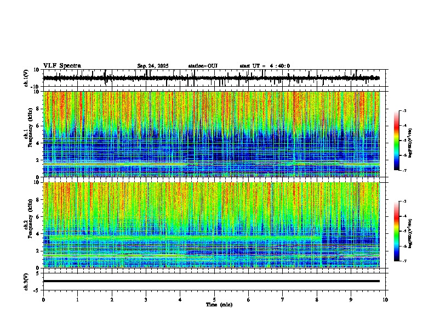
Task: Click the "-5" tick on ch.2 color bar
Action: (x=404, y=231)
